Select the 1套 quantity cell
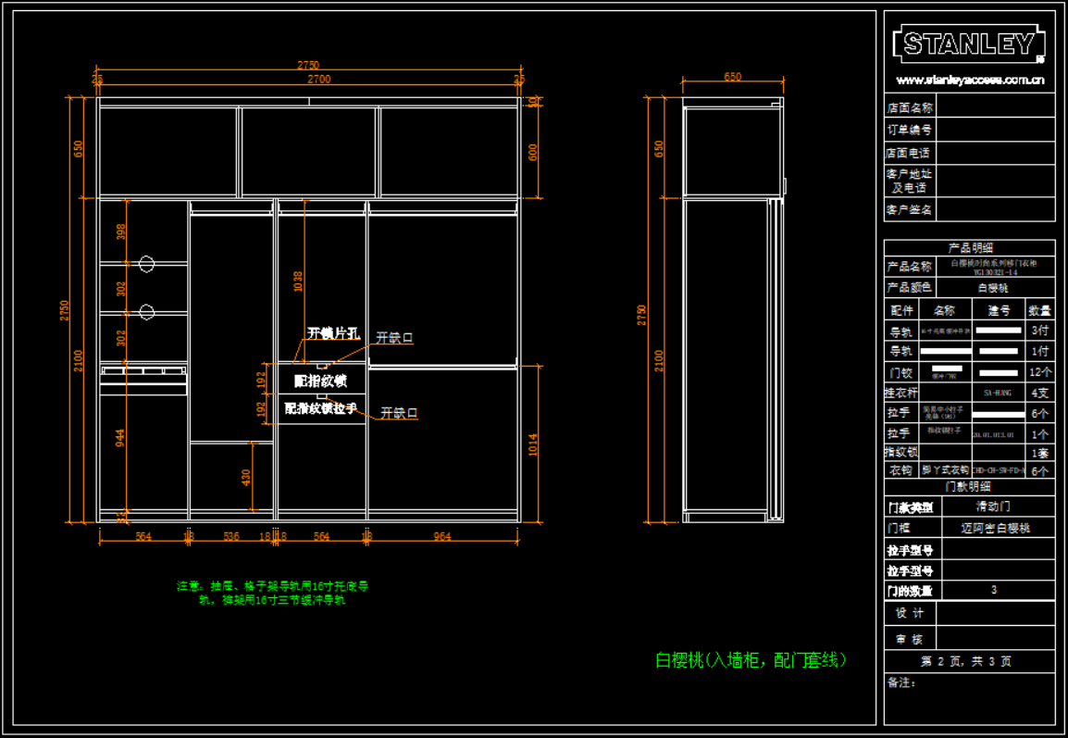The height and width of the screenshot is (738, 1068). 1040,453
